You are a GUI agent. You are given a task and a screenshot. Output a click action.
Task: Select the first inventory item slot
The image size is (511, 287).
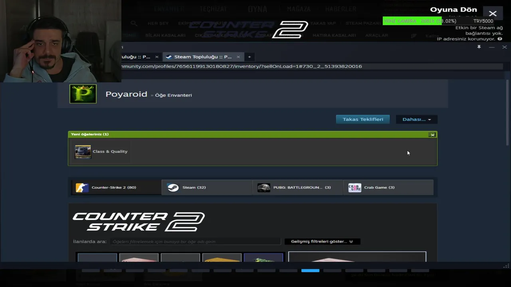(97, 258)
